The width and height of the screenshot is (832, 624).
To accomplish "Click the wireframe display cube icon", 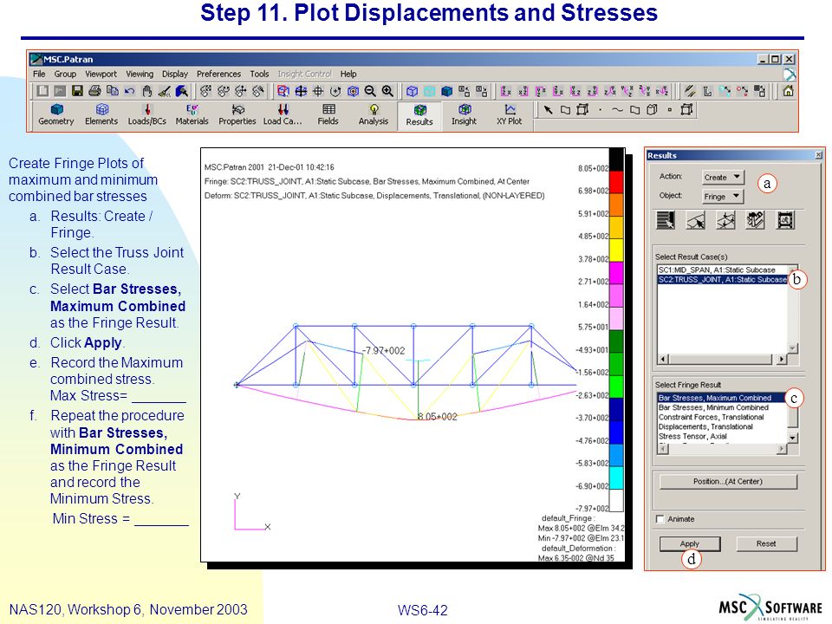I will (x=412, y=91).
